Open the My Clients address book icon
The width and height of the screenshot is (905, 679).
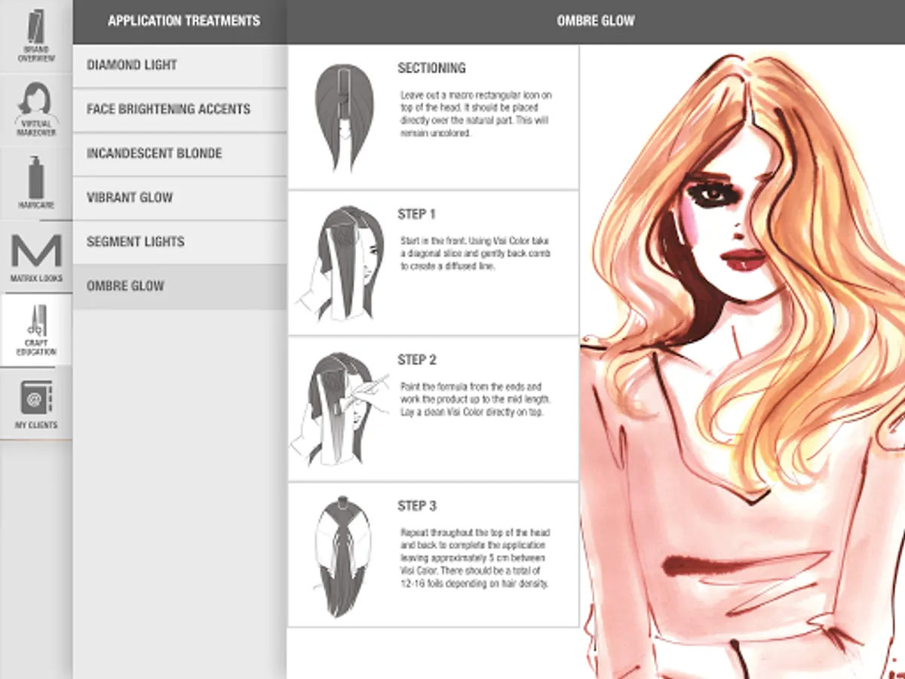coord(36,404)
